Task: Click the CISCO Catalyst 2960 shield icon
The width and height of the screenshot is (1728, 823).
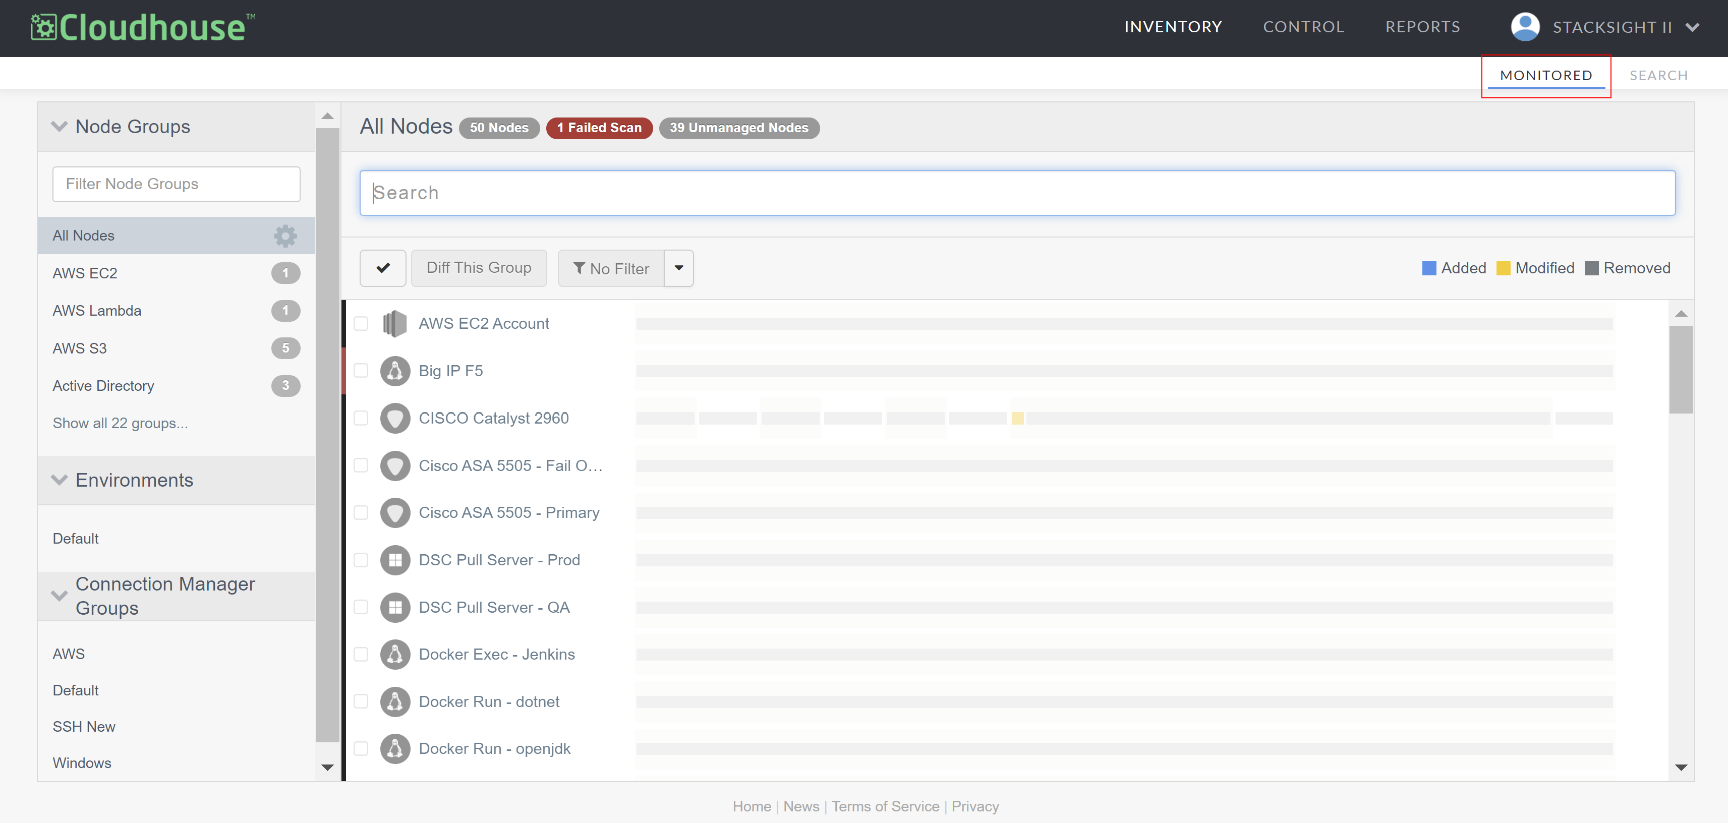Action: (x=395, y=418)
